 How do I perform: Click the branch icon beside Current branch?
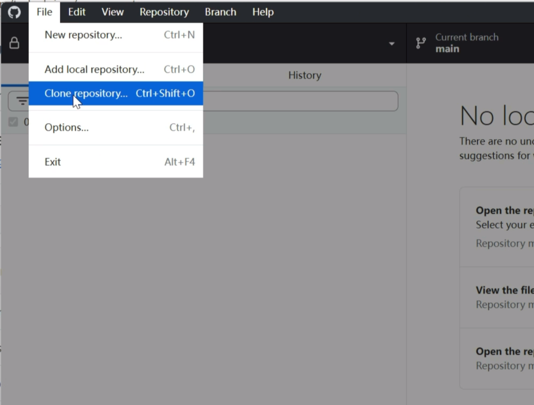point(421,43)
